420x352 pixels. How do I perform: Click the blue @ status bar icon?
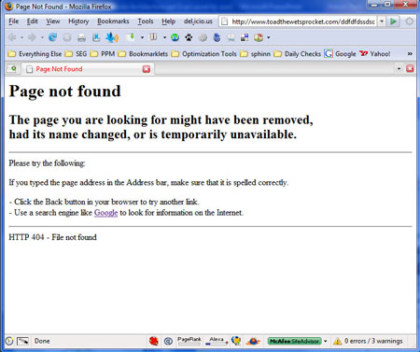pos(168,341)
